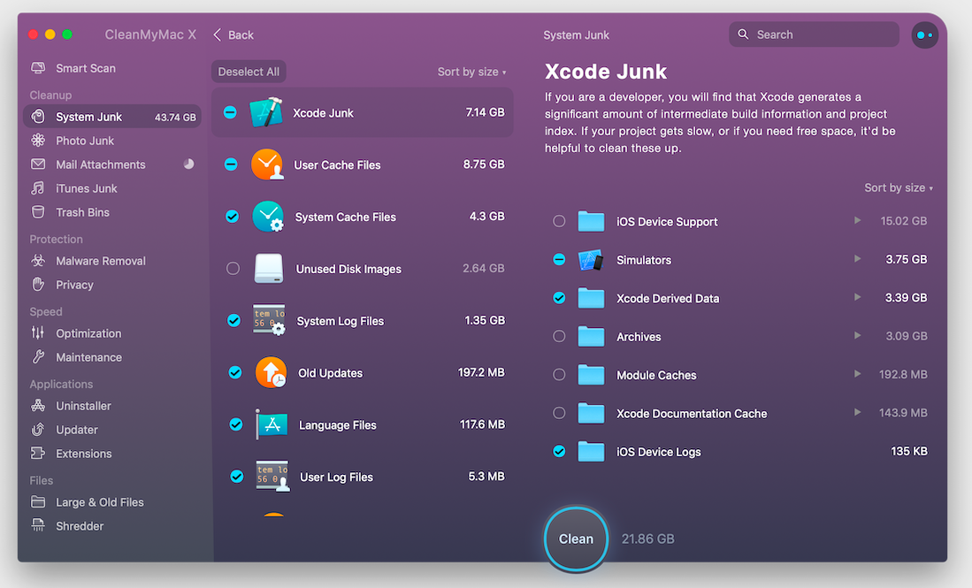
Task: Check the Archives checkbox
Action: 559,337
